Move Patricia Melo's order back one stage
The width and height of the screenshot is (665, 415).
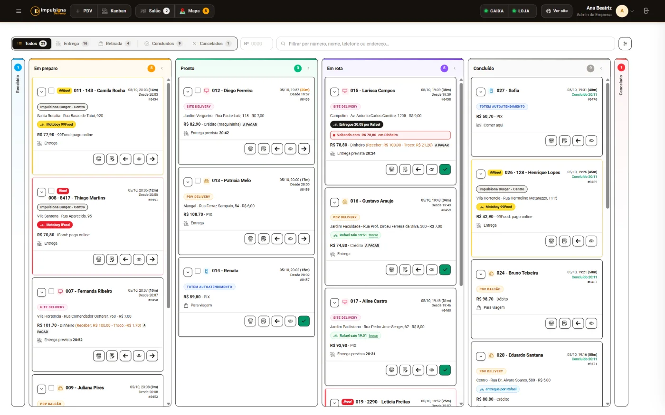277,239
